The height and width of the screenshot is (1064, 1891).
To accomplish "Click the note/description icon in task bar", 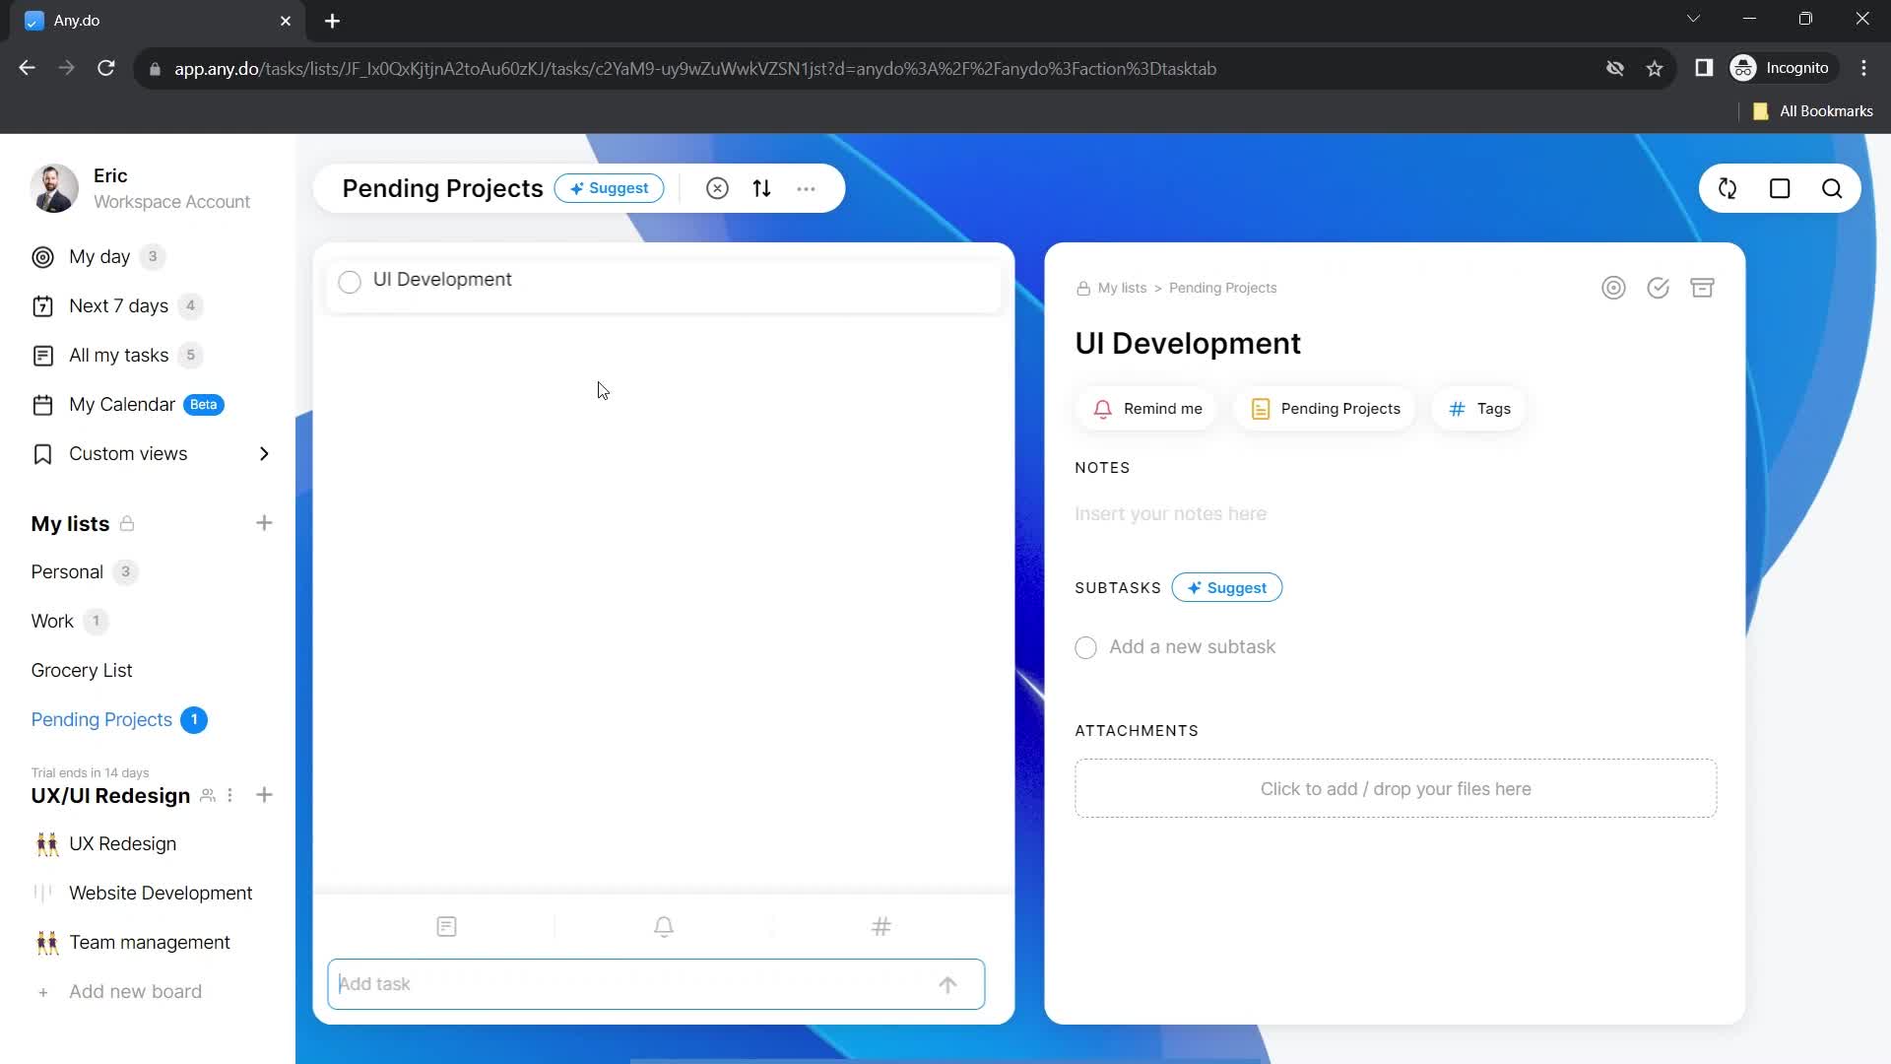I will click(447, 926).
